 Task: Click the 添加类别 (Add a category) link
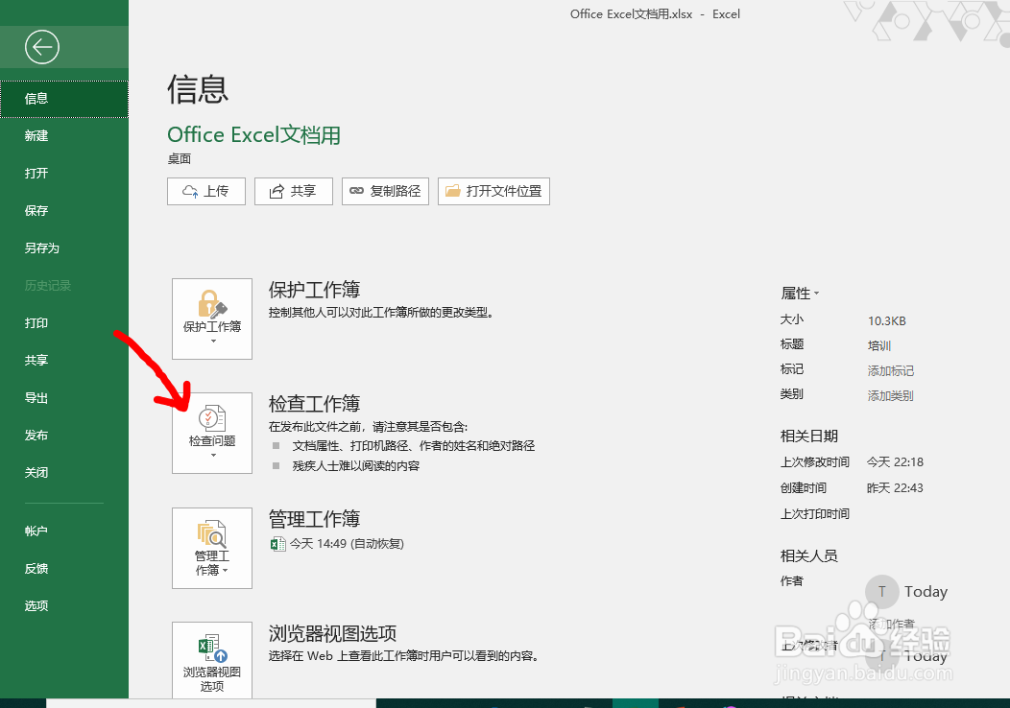(x=892, y=394)
